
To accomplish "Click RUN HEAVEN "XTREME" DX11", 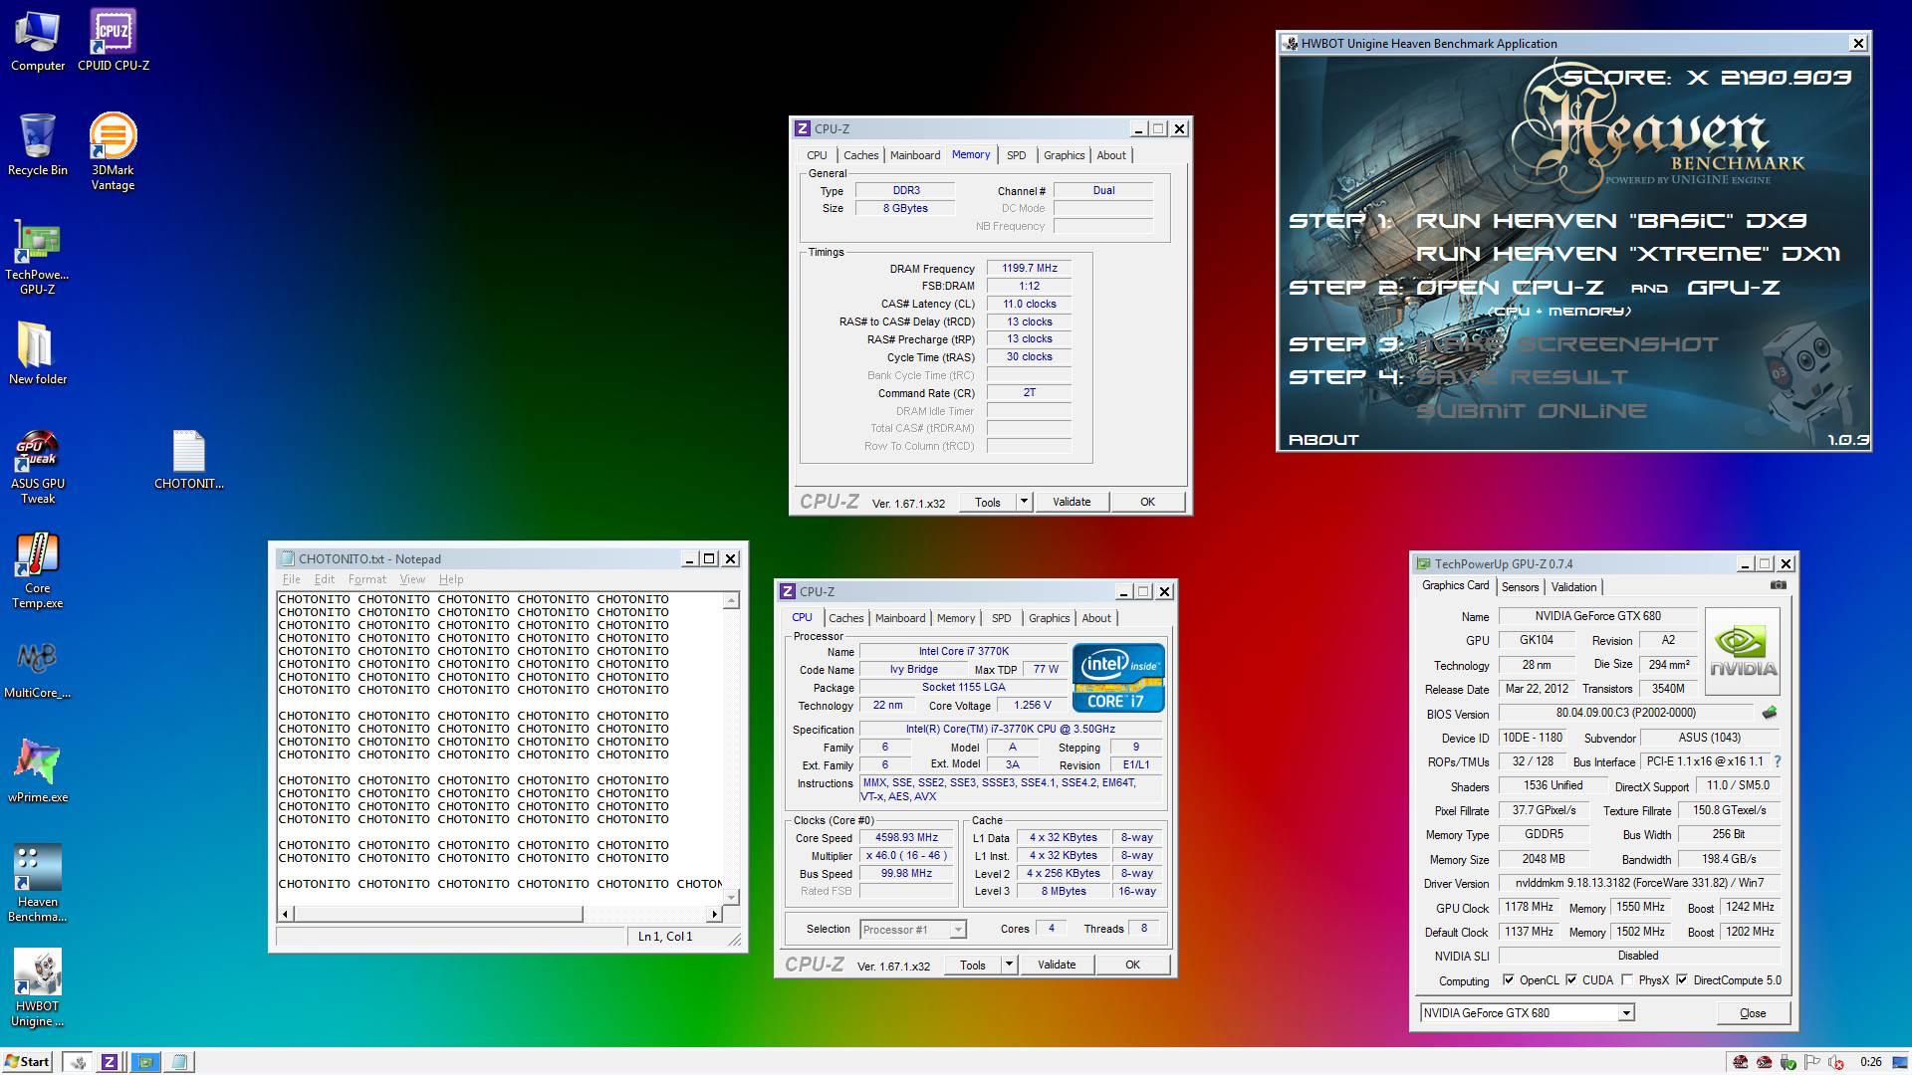I will [1628, 254].
